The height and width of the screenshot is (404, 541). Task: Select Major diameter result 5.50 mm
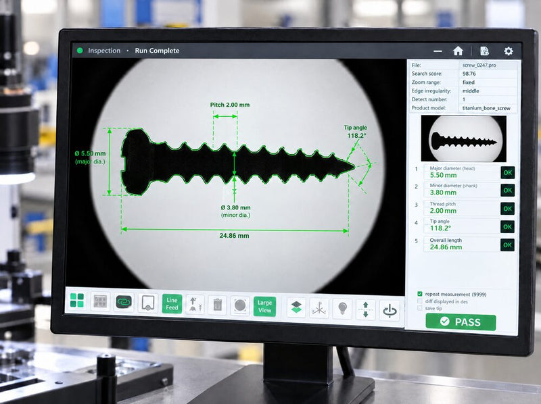tap(443, 175)
